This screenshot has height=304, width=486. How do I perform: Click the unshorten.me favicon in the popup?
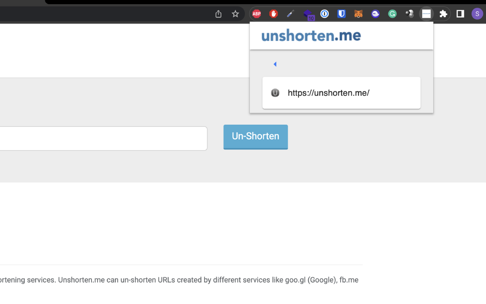tap(275, 93)
